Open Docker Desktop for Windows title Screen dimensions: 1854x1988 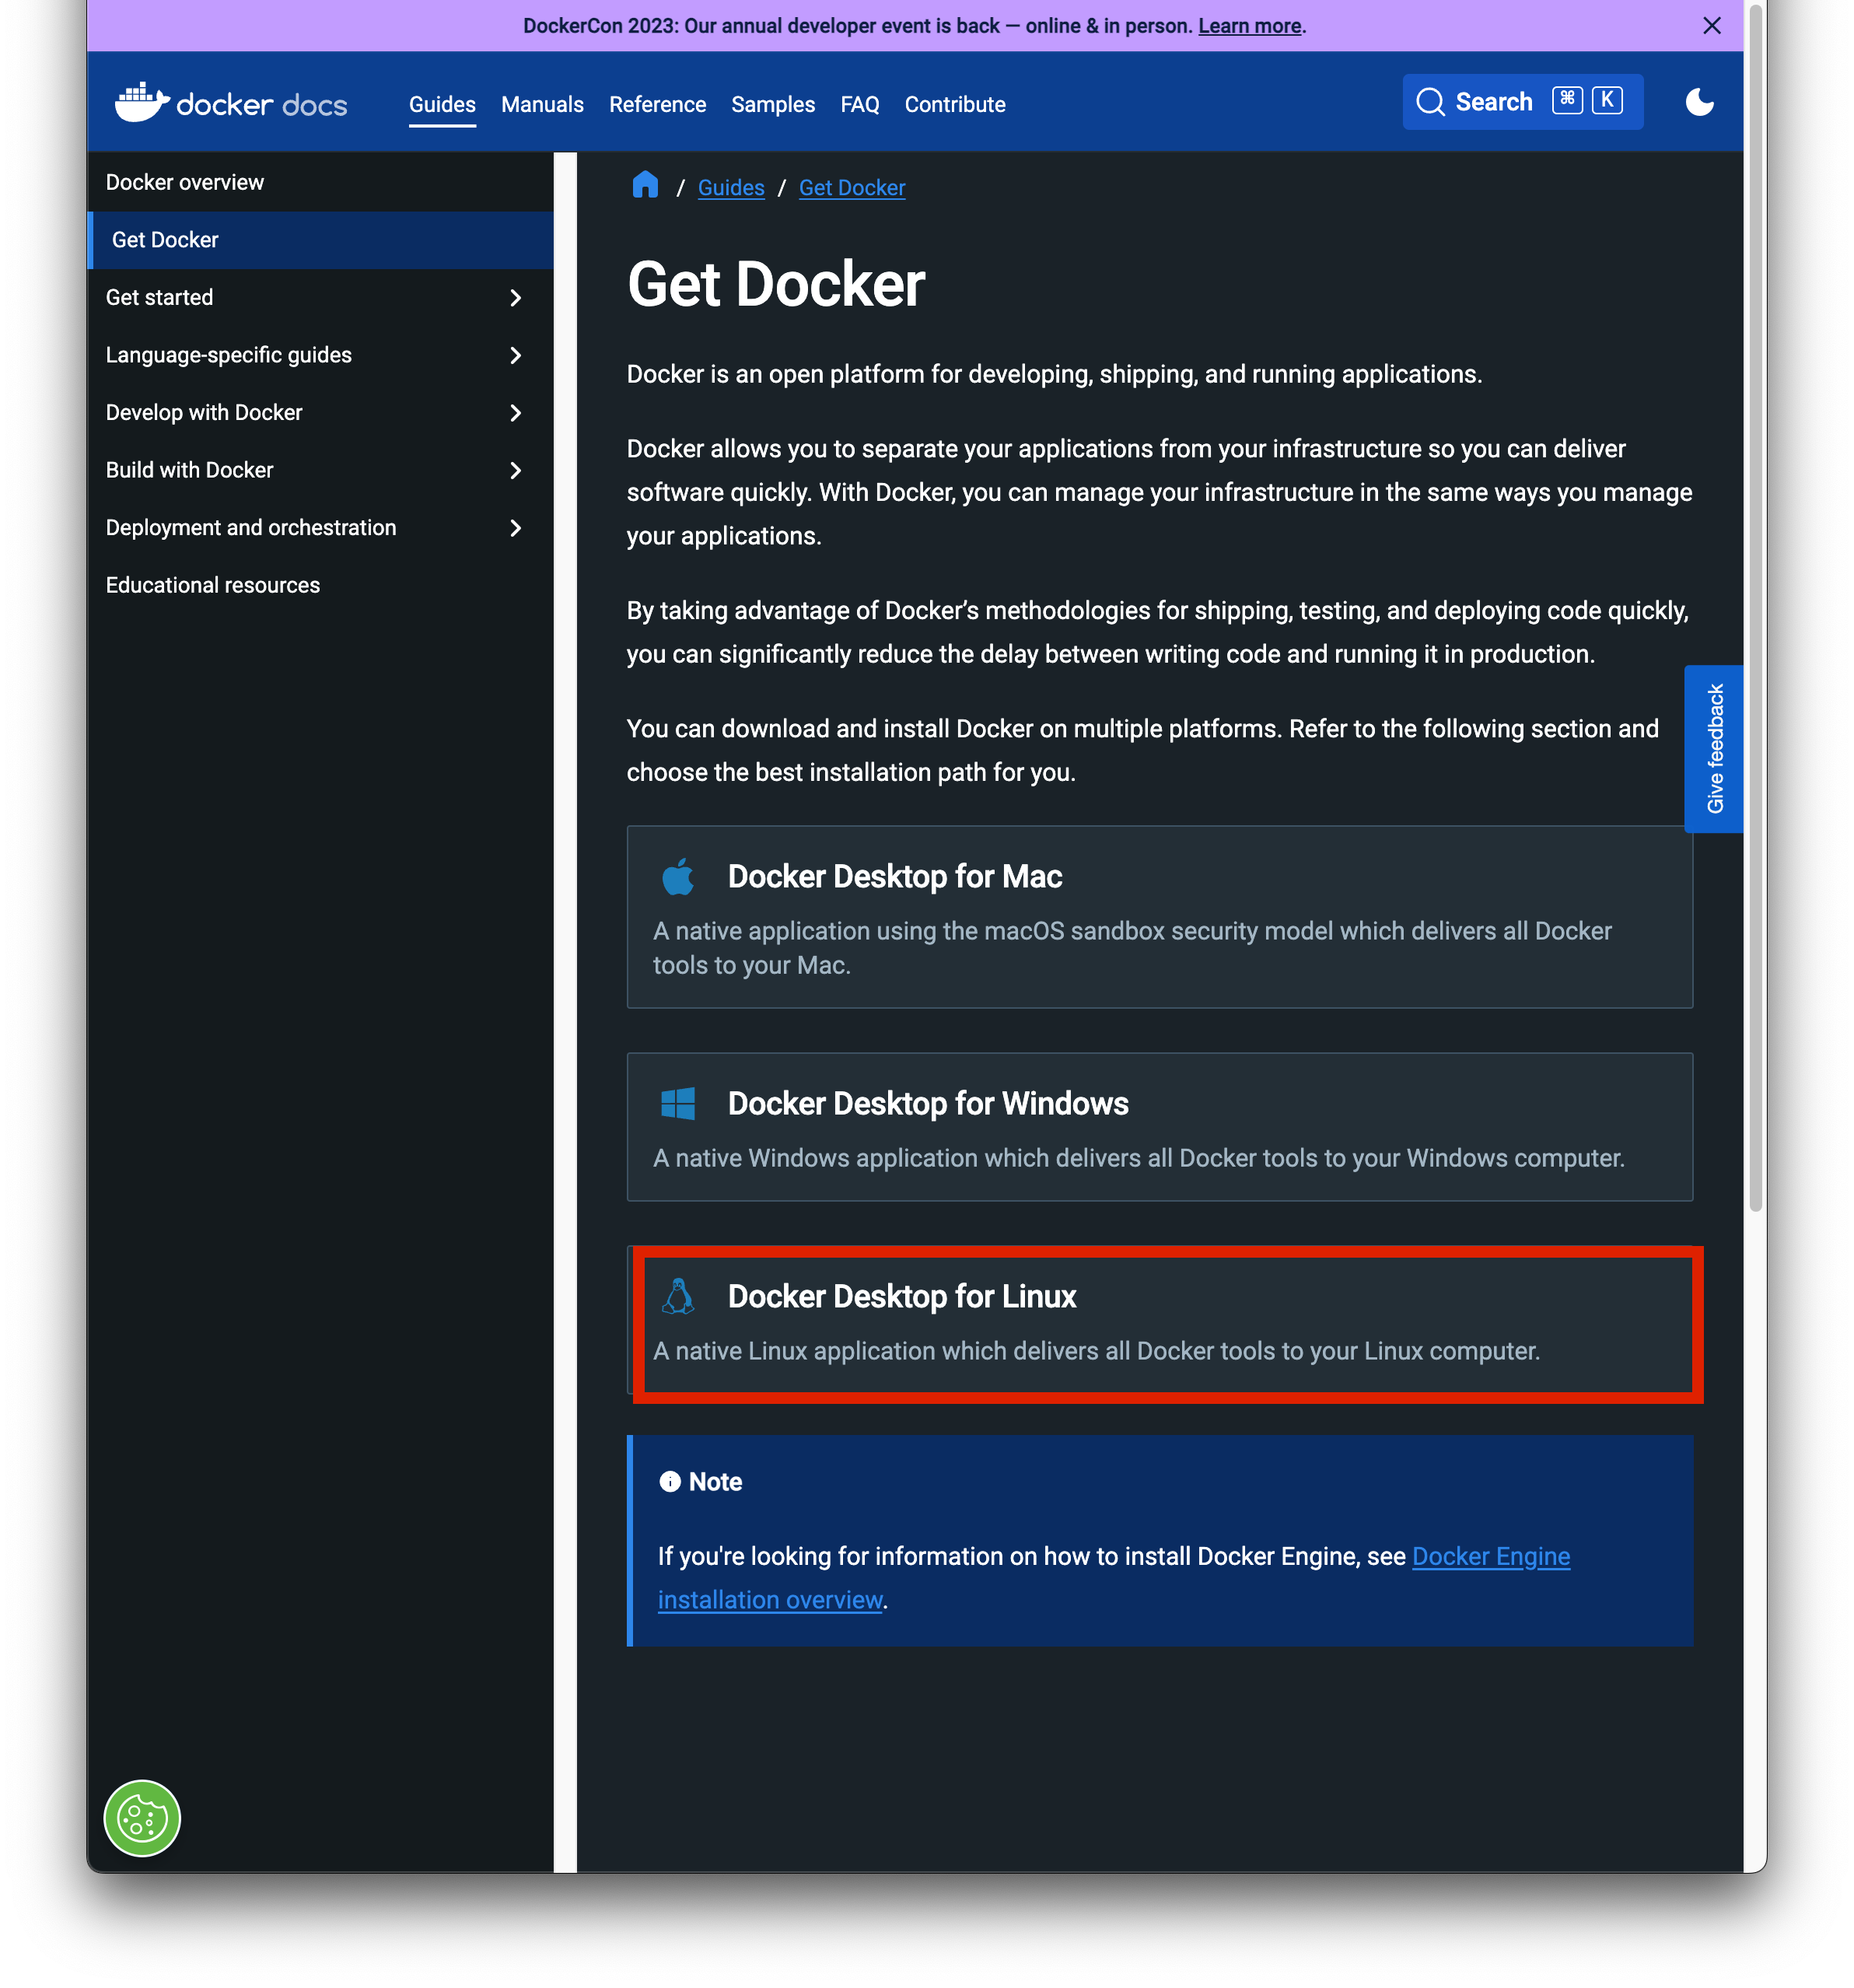[x=927, y=1103]
